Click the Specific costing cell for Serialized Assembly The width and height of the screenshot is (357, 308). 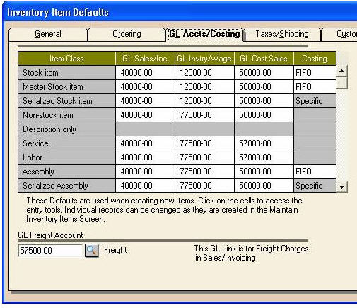coord(315,186)
